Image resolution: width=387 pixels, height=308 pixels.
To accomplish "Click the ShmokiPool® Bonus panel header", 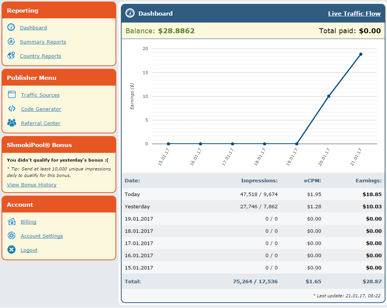I will (59, 145).
